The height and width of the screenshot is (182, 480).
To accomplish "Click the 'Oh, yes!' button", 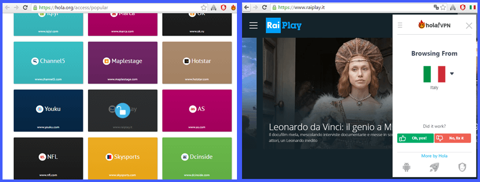I will [x=415, y=138].
